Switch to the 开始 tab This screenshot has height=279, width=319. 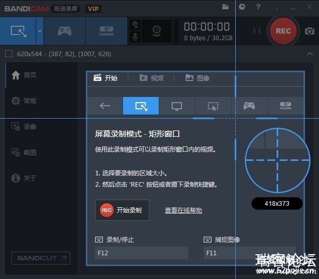click(105, 78)
